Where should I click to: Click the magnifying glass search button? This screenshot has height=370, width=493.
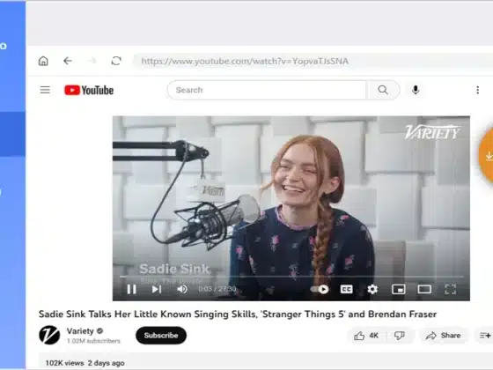click(383, 90)
